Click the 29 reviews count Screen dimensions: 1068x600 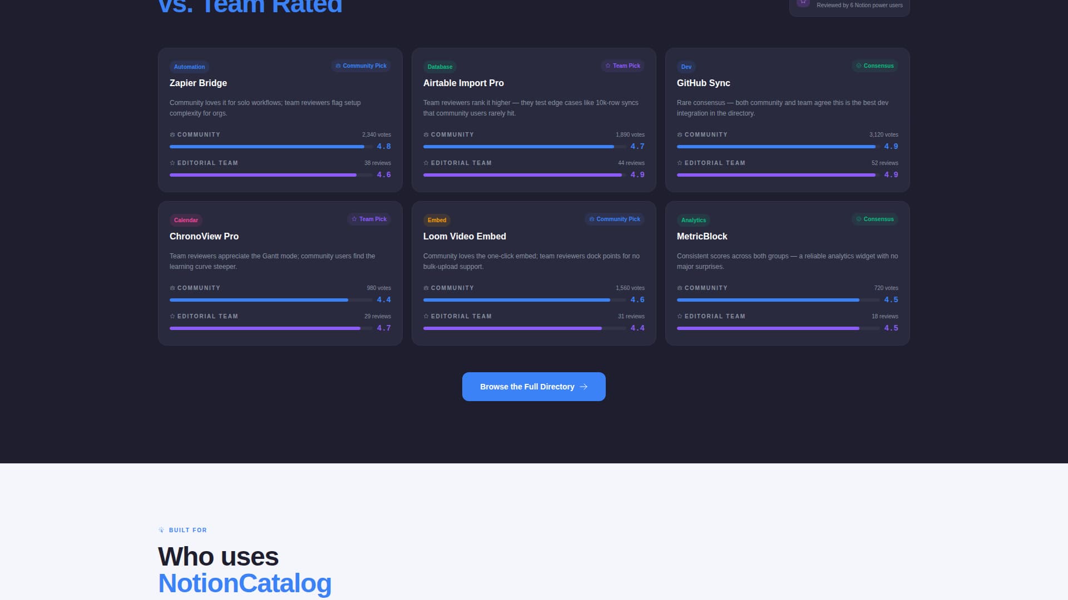378,316
